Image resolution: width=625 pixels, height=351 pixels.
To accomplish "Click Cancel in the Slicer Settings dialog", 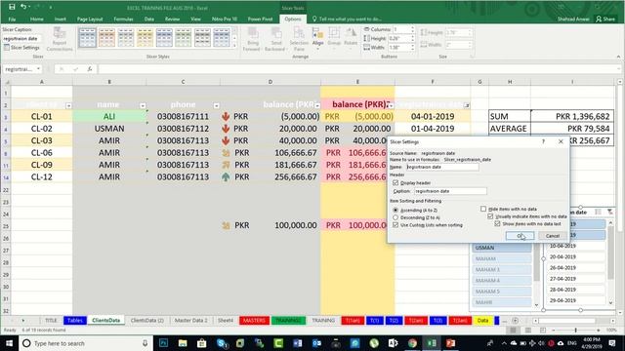I will tap(552, 236).
